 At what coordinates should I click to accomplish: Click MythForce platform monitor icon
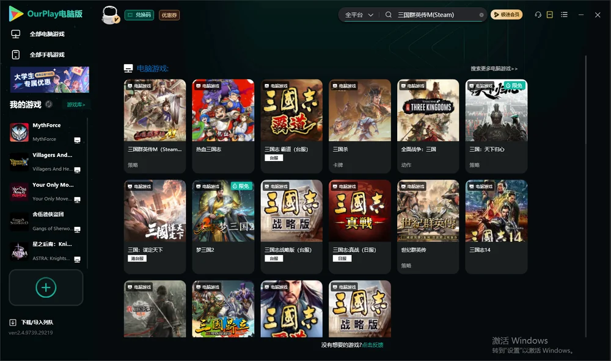[x=77, y=140]
